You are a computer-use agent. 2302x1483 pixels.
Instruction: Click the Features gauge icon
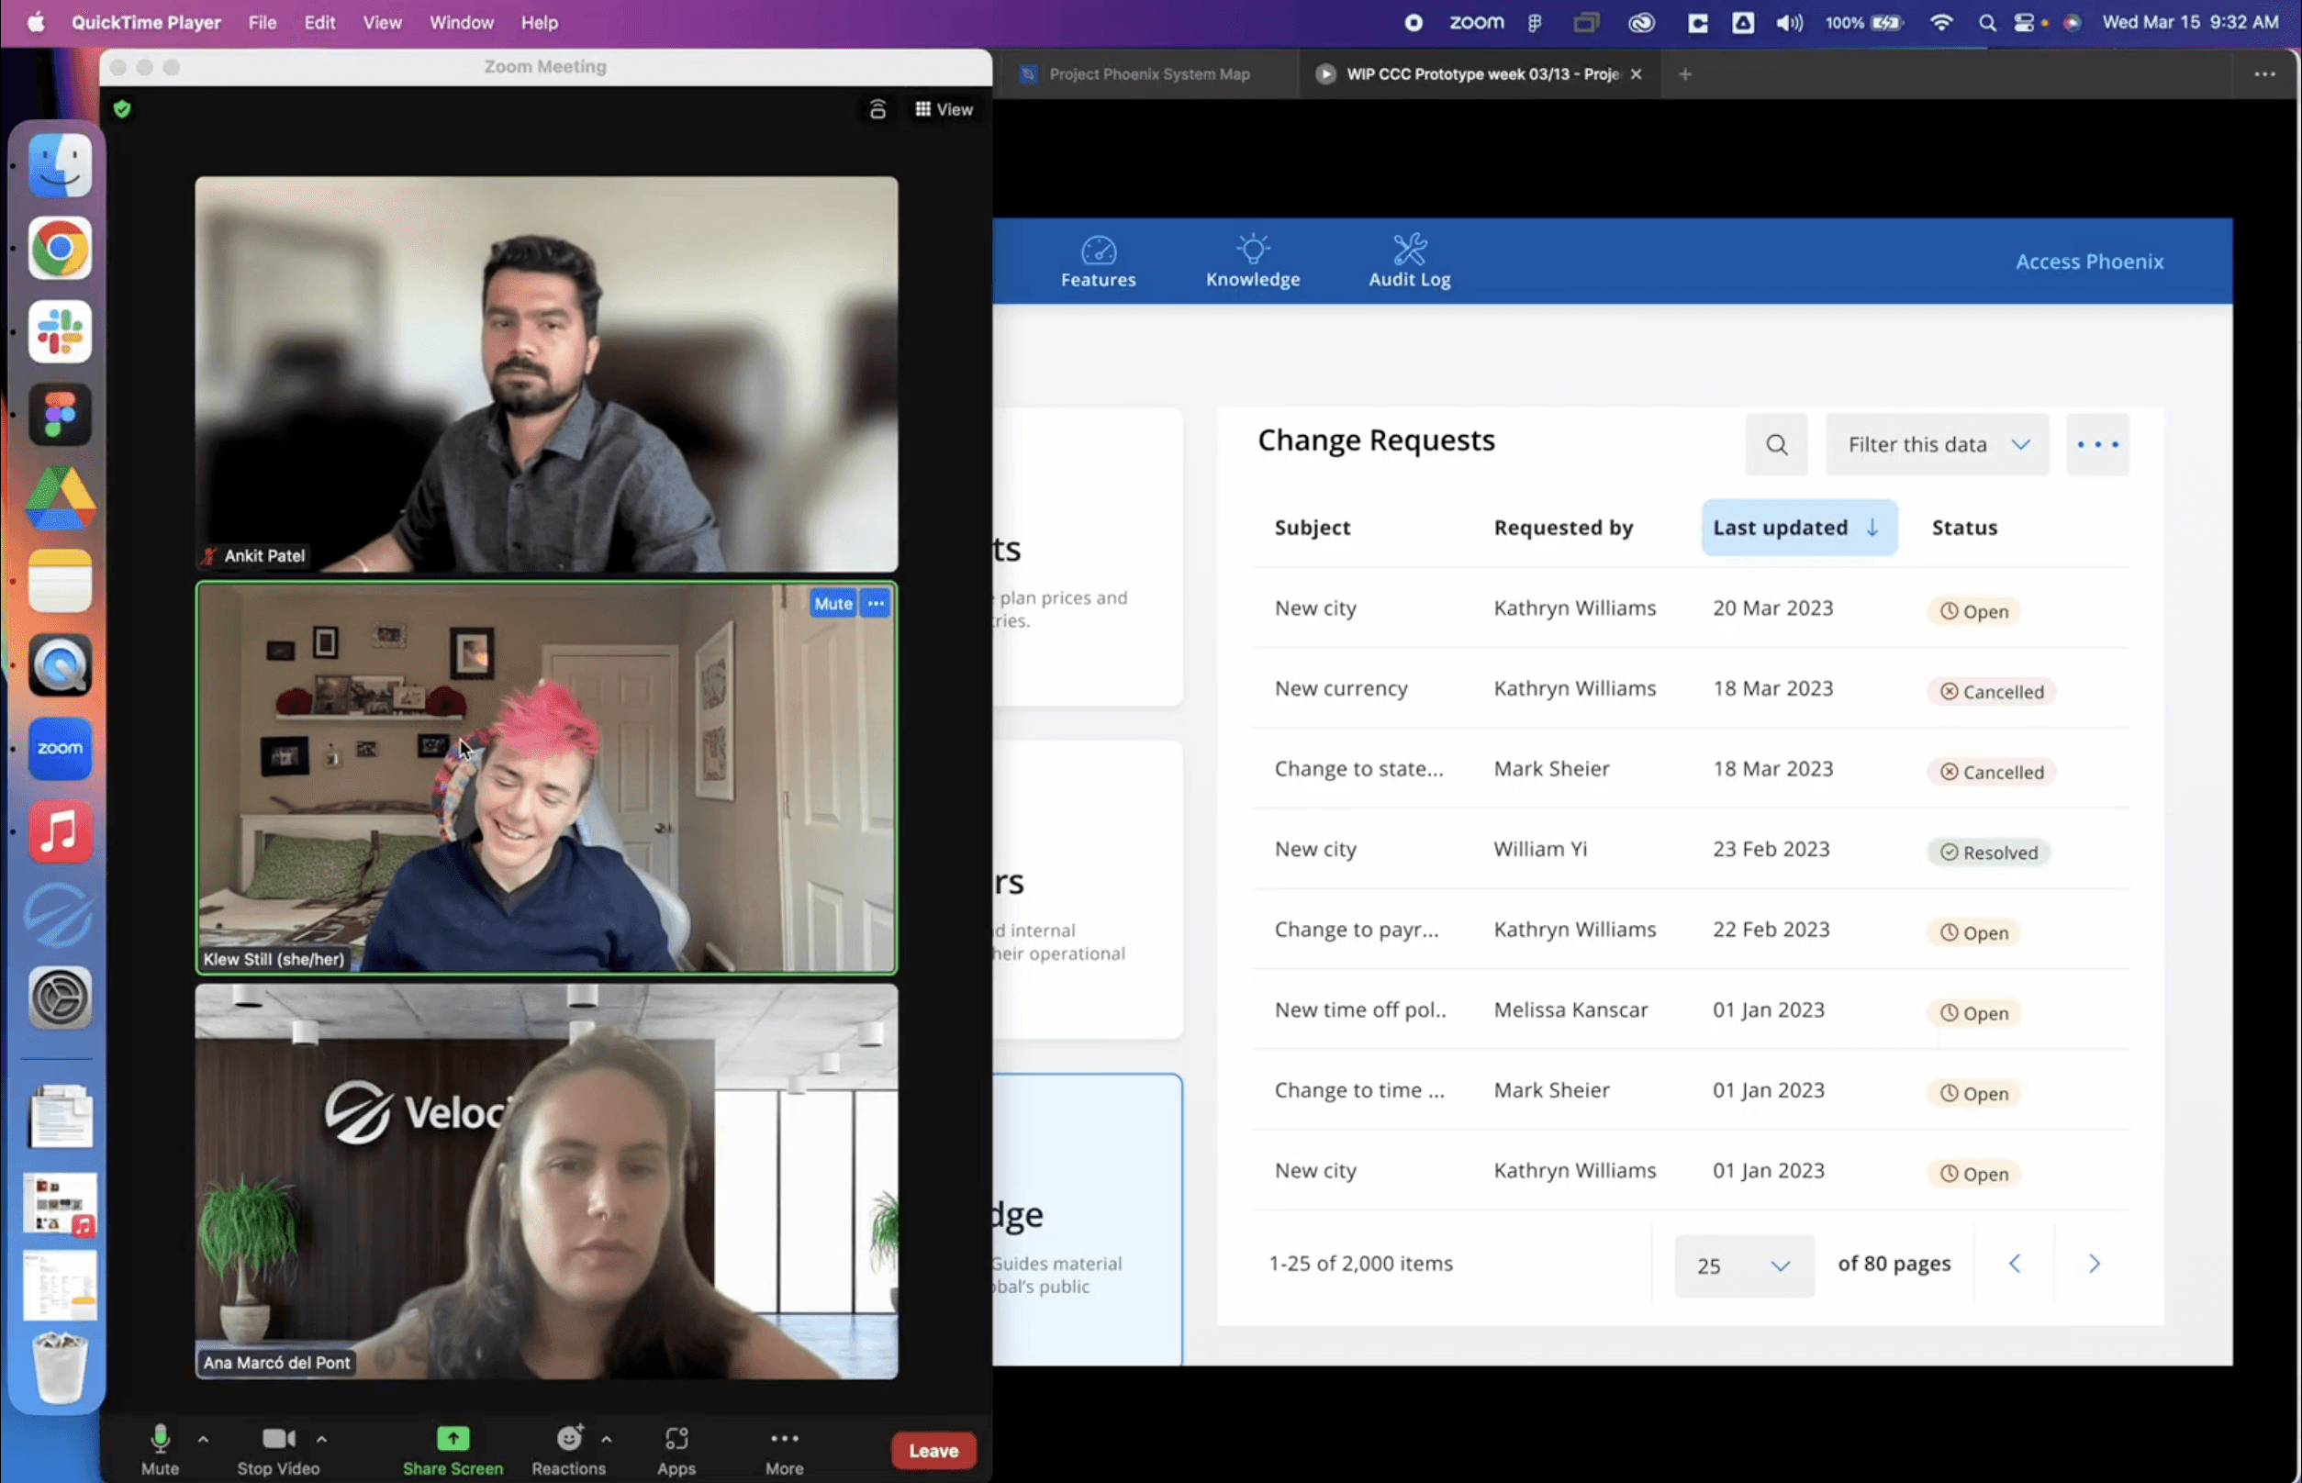pos(1098,251)
